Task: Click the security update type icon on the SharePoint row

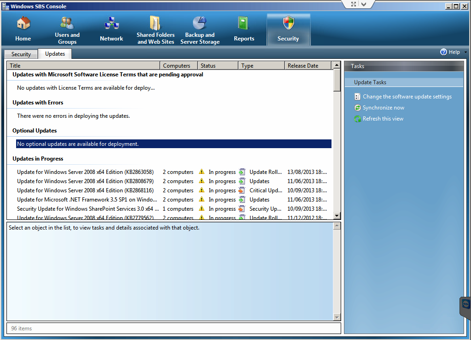Action: (242, 209)
